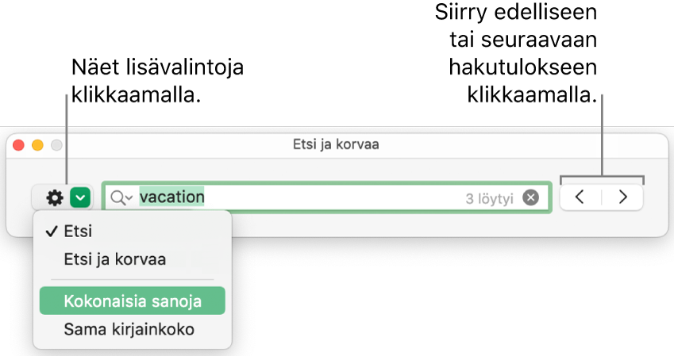Click the gear options icon
The image size is (674, 356).
point(55,197)
